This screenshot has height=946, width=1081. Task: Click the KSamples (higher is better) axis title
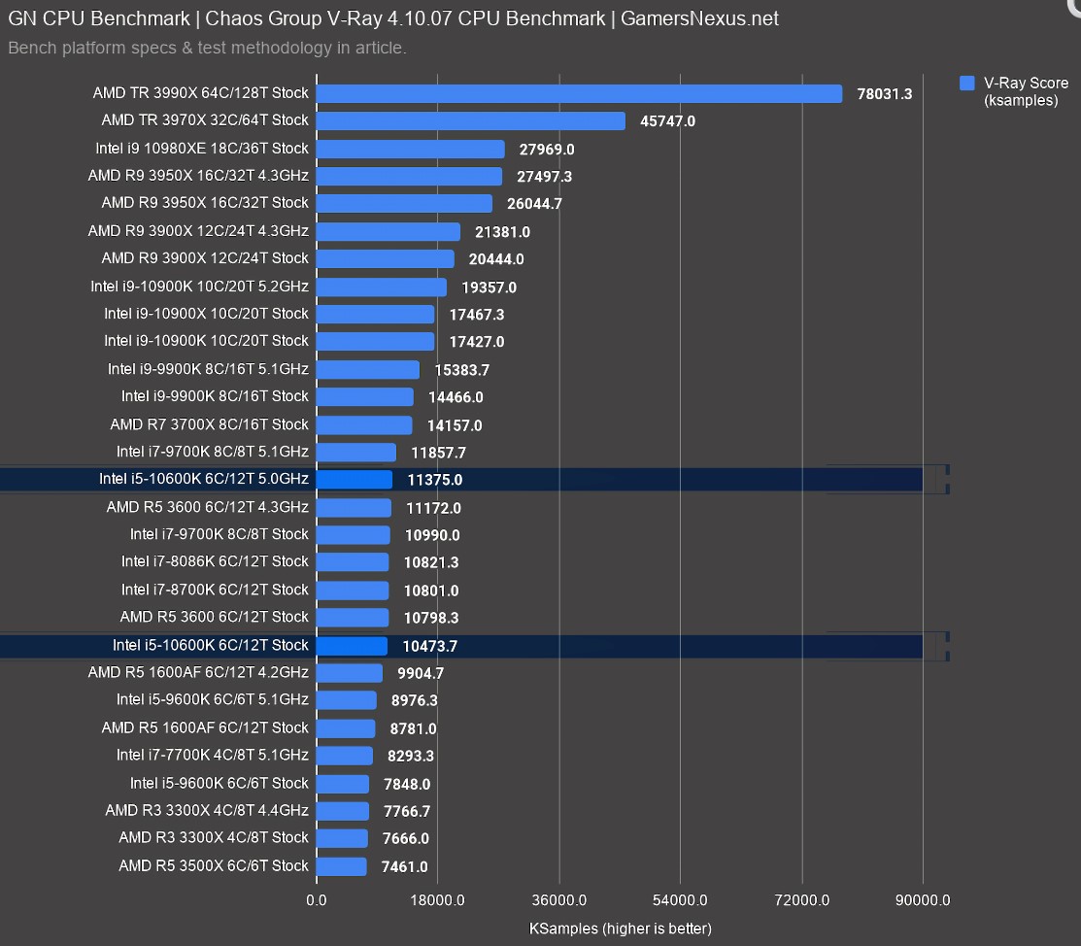pyautogui.click(x=620, y=929)
